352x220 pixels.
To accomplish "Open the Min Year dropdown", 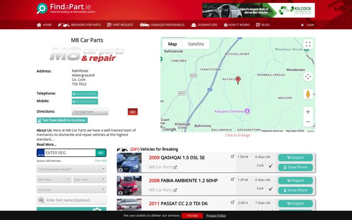I will (54, 179).
